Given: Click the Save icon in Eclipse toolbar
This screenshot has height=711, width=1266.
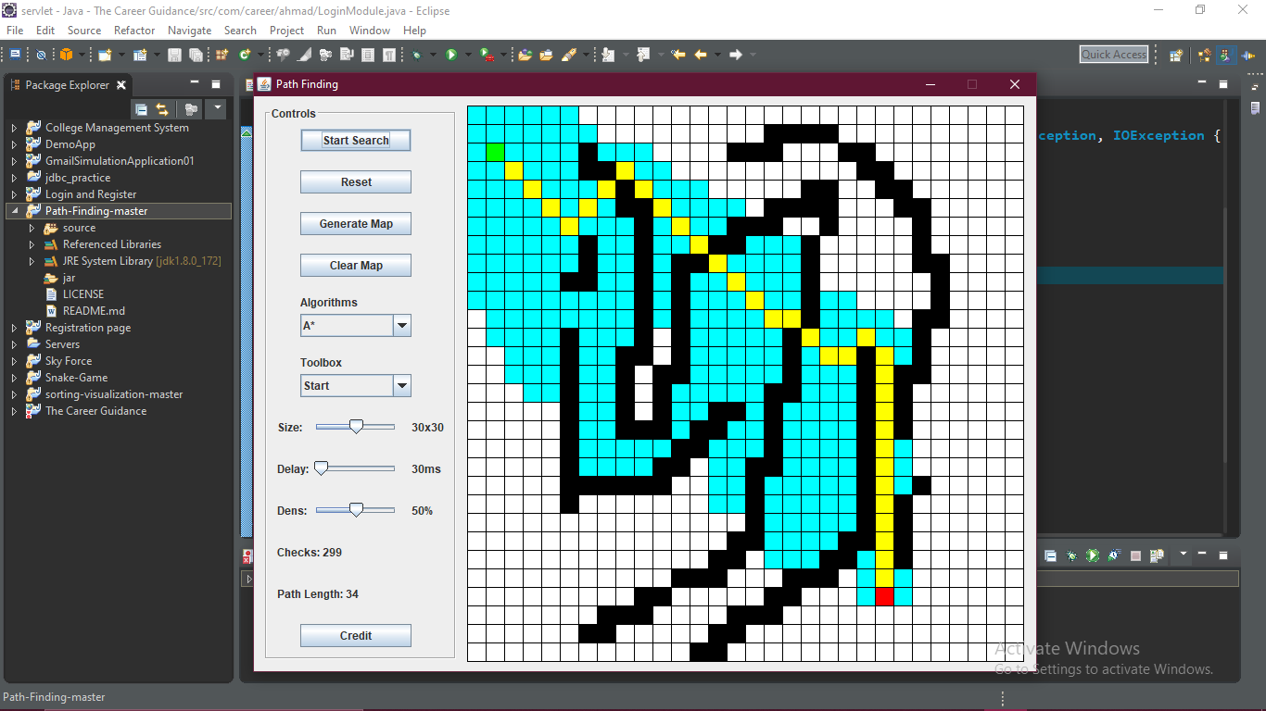Looking at the screenshot, I should (x=174, y=55).
